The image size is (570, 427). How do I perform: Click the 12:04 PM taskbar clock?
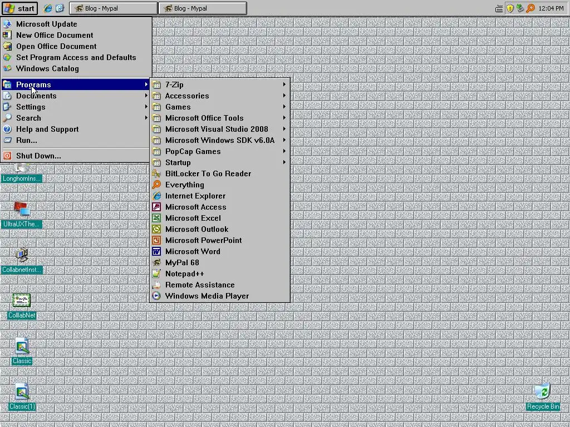[x=551, y=8]
